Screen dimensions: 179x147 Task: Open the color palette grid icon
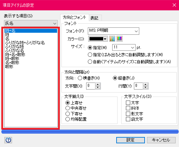click(112, 39)
